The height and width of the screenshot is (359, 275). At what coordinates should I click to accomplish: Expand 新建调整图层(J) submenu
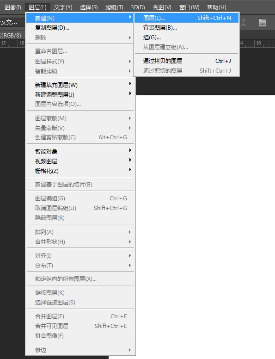[x=80, y=94]
